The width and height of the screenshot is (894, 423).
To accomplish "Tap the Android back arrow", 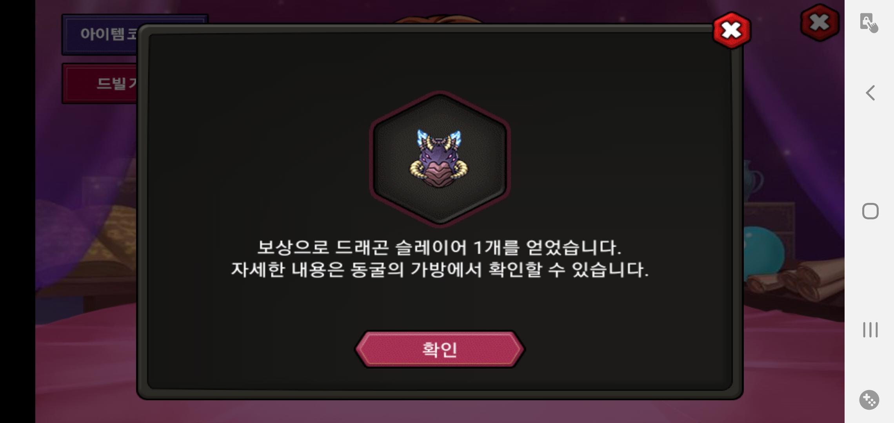I will pos(870,93).
